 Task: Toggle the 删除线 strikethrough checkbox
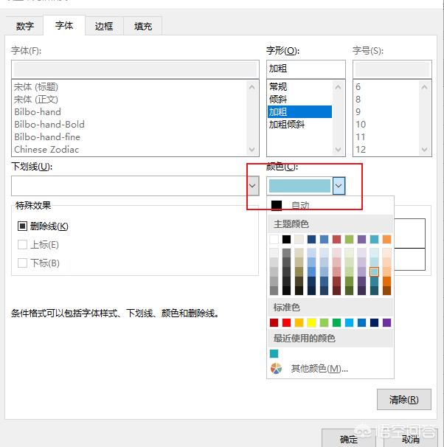(x=22, y=226)
